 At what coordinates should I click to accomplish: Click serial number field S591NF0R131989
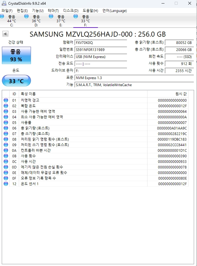click(x=101, y=50)
